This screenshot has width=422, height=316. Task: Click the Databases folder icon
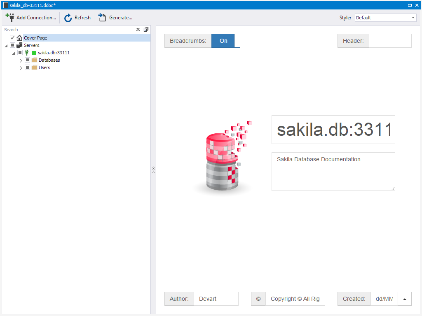(35, 60)
